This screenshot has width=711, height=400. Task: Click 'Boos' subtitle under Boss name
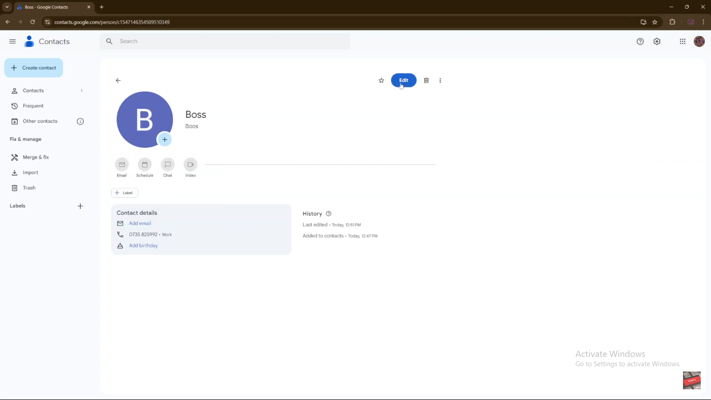pyautogui.click(x=192, y=126)
